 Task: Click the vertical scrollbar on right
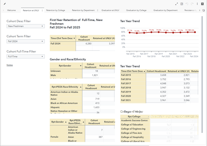coord(202,74)
